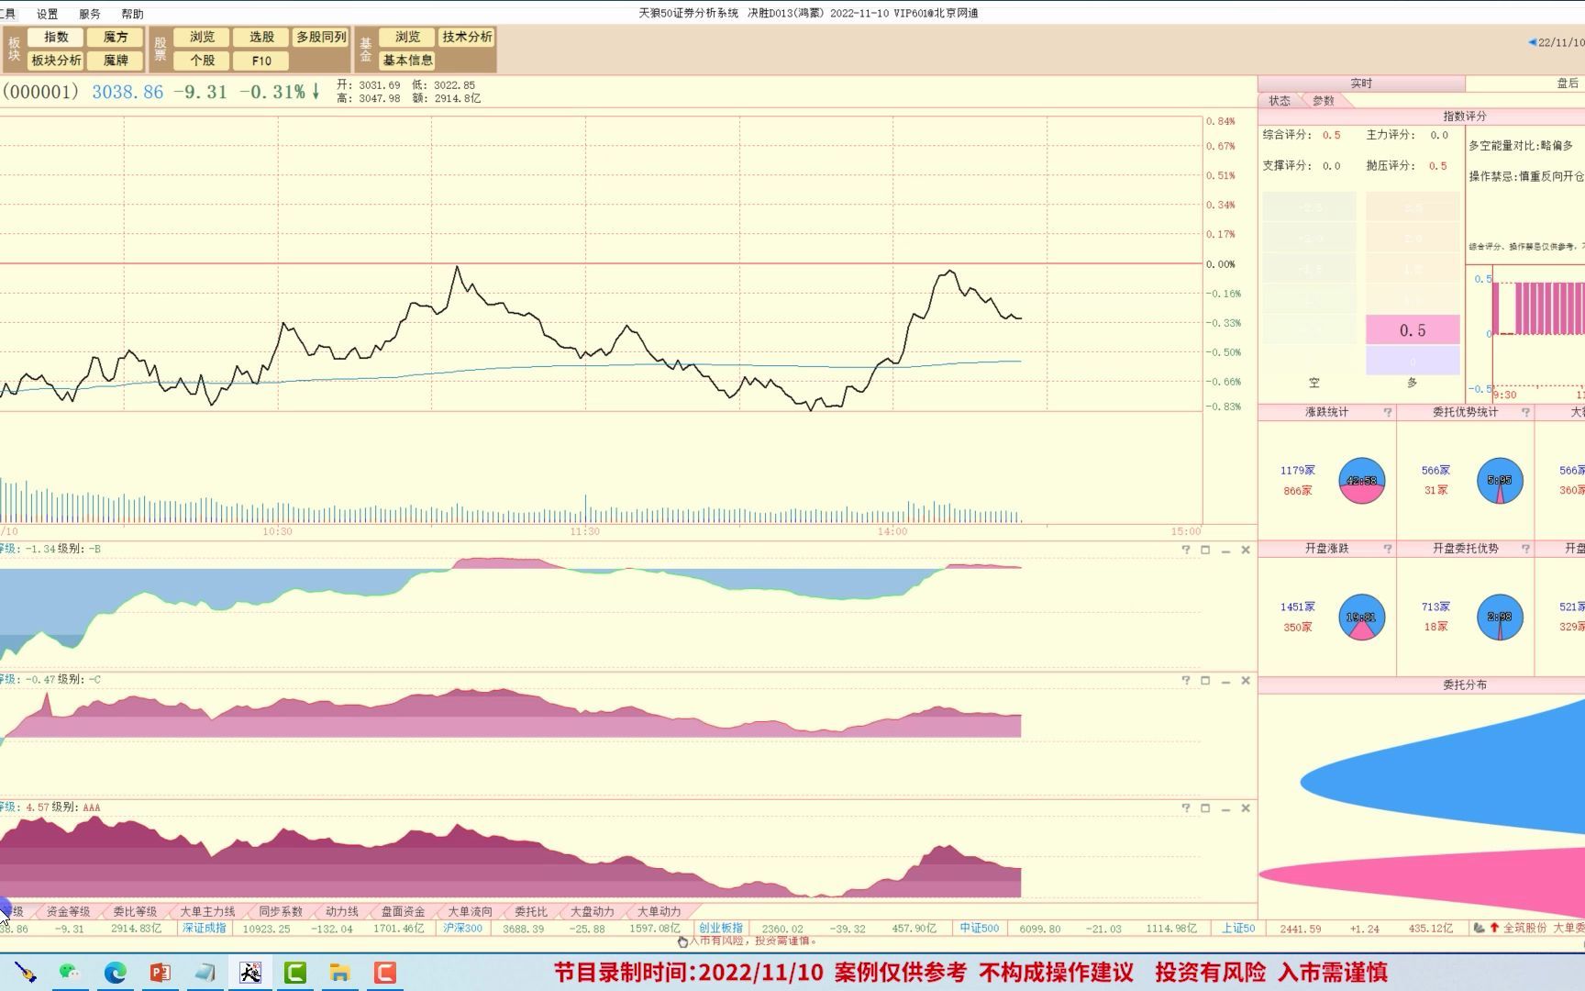Viewport: 1585px width, 991px height.
Task: Open the 大盘动力 bottom tab
Action: (592, 911)
